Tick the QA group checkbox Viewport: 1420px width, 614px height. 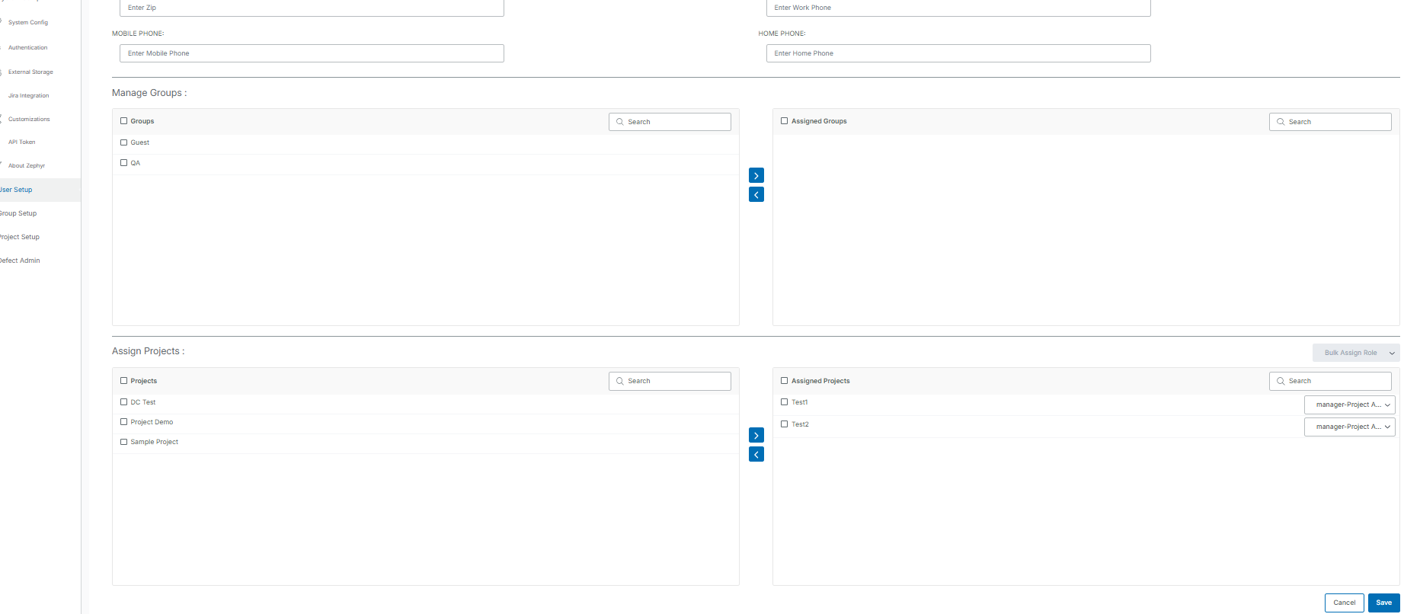pyautogui.click(x=124, y=163)
